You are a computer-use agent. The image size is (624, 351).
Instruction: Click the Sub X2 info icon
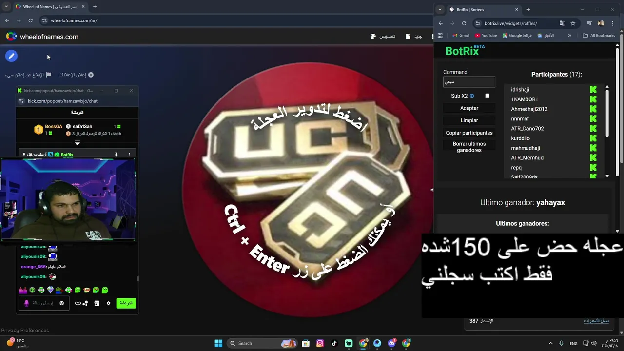472,96
